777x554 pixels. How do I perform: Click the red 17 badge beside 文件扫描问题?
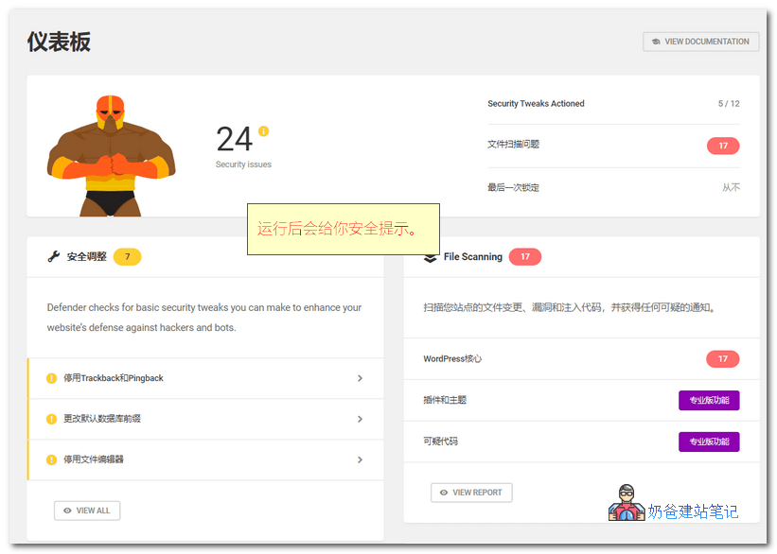[x=722, y=146]
